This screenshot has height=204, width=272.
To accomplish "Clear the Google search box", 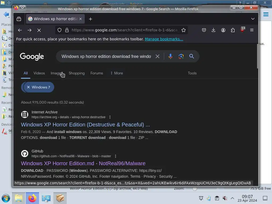I will point(157,56).
